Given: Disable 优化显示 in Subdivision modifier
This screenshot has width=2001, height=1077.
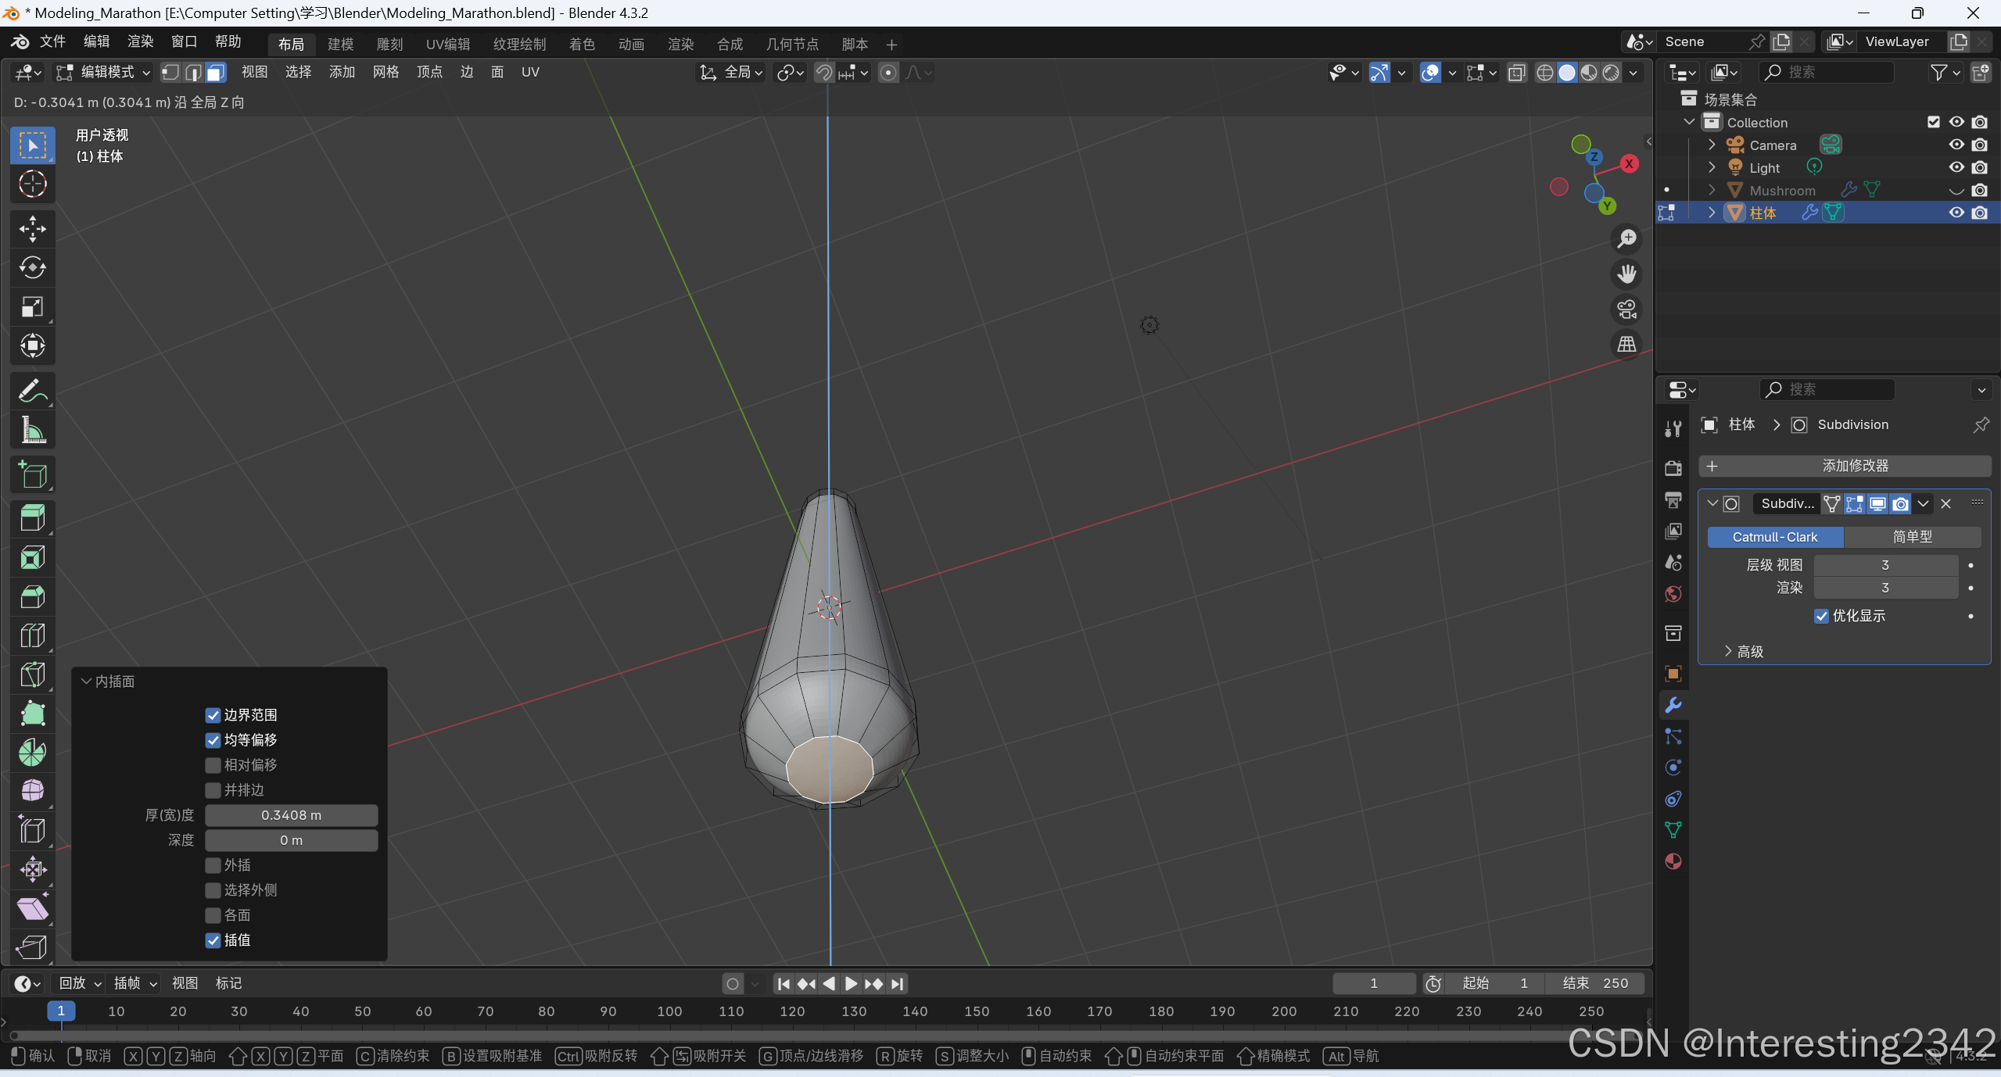Looking at the screenshot, I should click(x=1821, y=616).
